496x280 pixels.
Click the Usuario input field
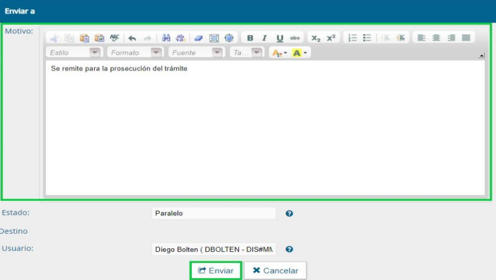(213, 249)
